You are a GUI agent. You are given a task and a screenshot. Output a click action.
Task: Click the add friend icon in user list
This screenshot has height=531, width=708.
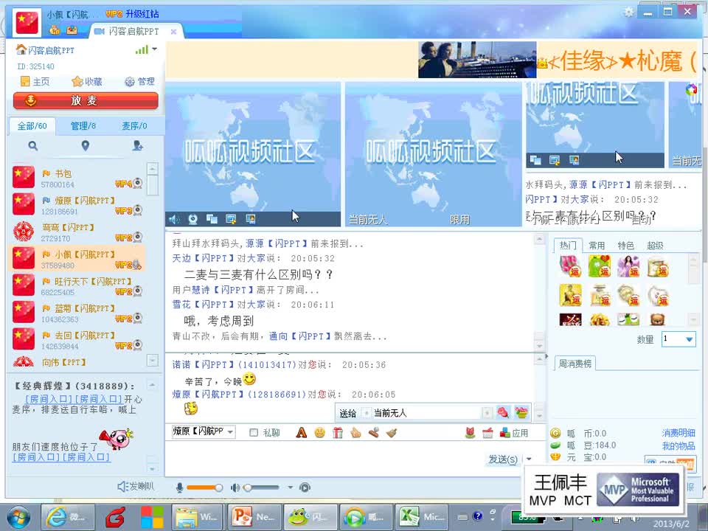(x=138, y=146)
